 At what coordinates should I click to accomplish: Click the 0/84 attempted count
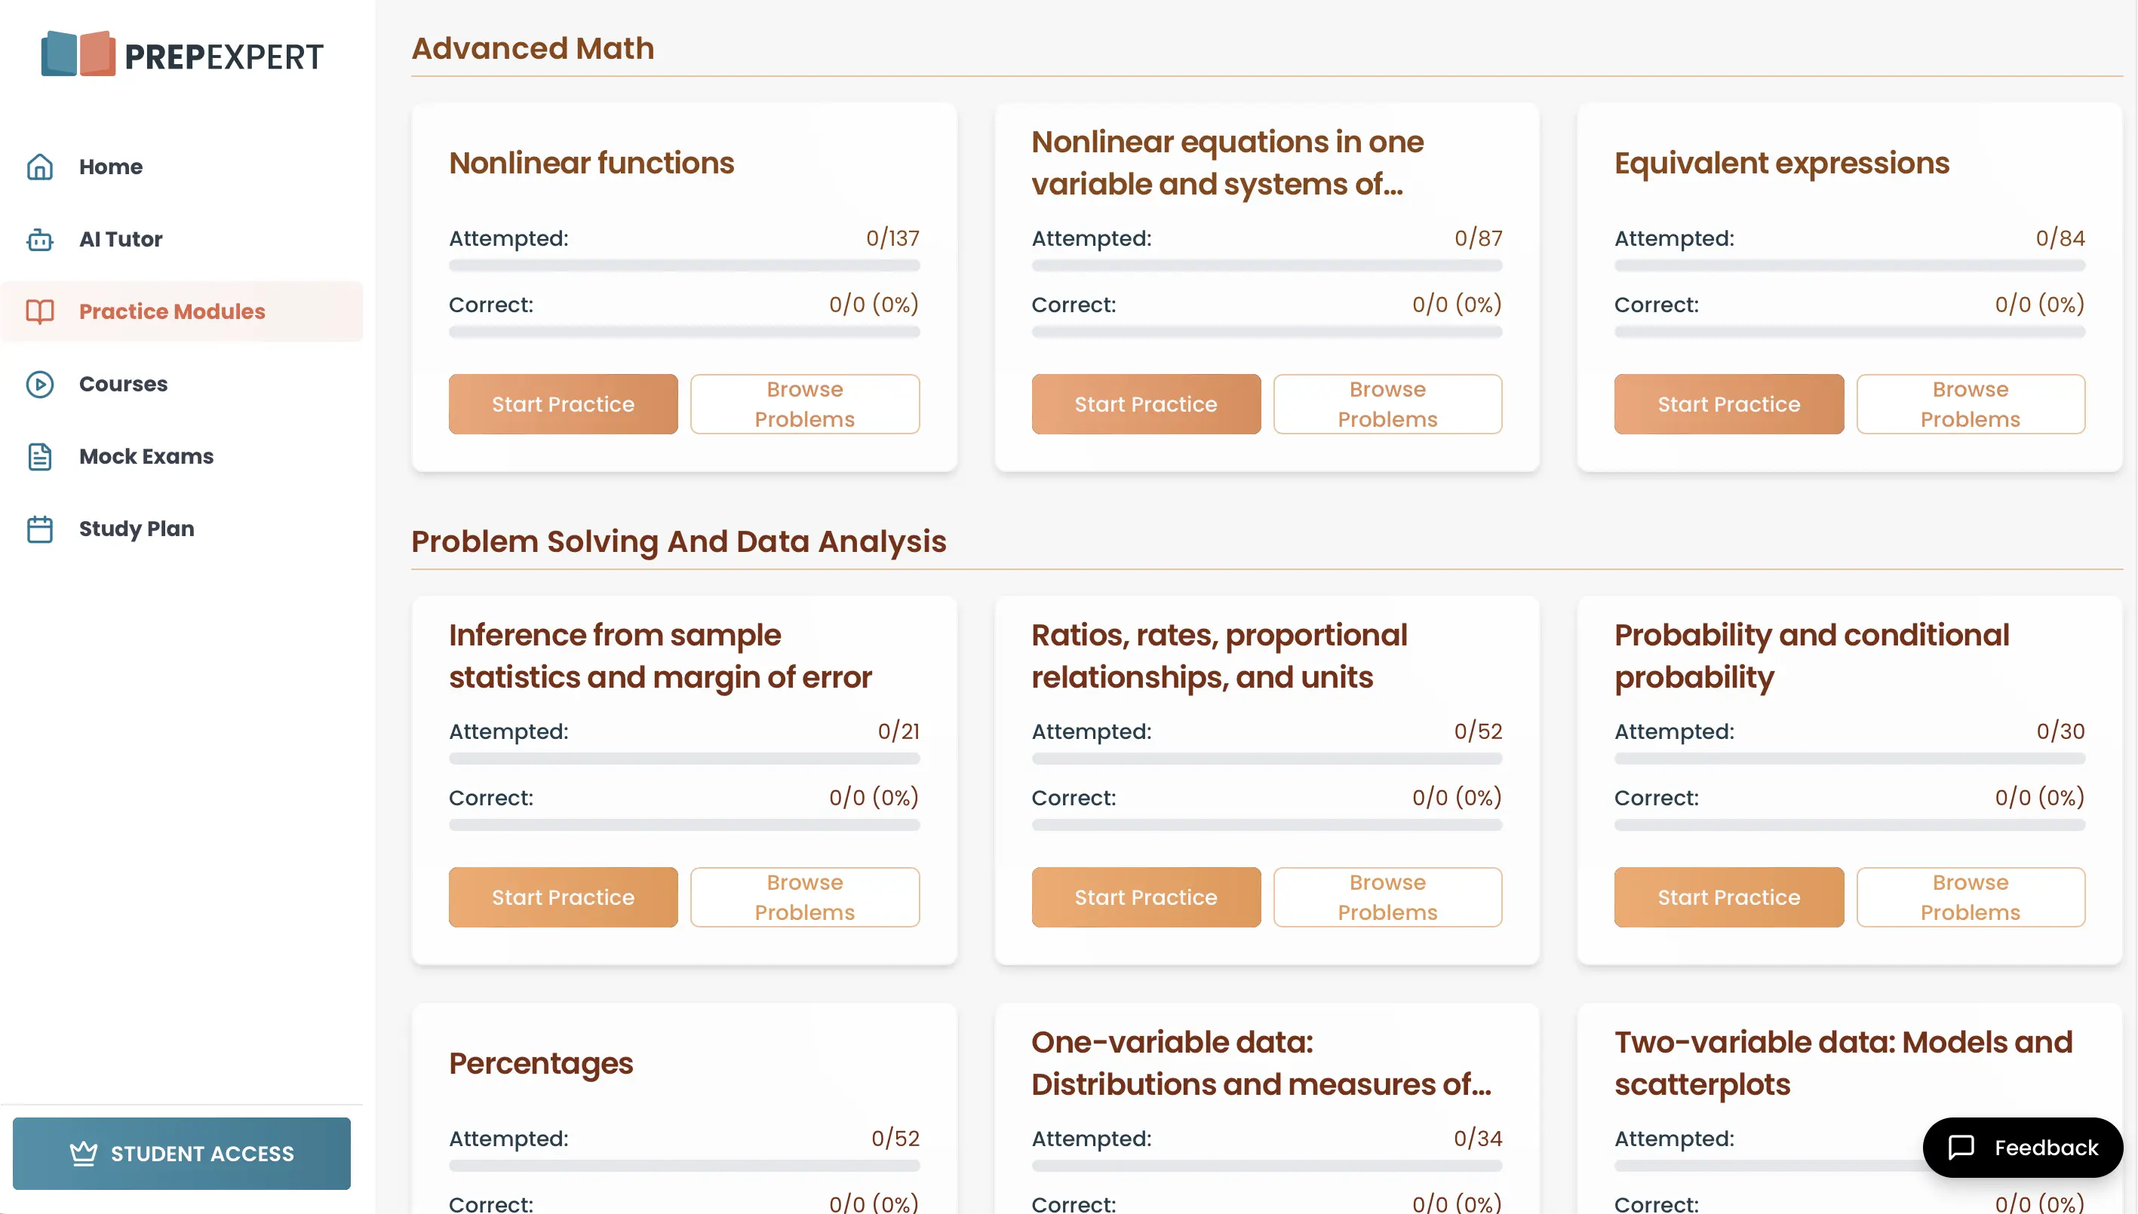tap(2060, 238)
